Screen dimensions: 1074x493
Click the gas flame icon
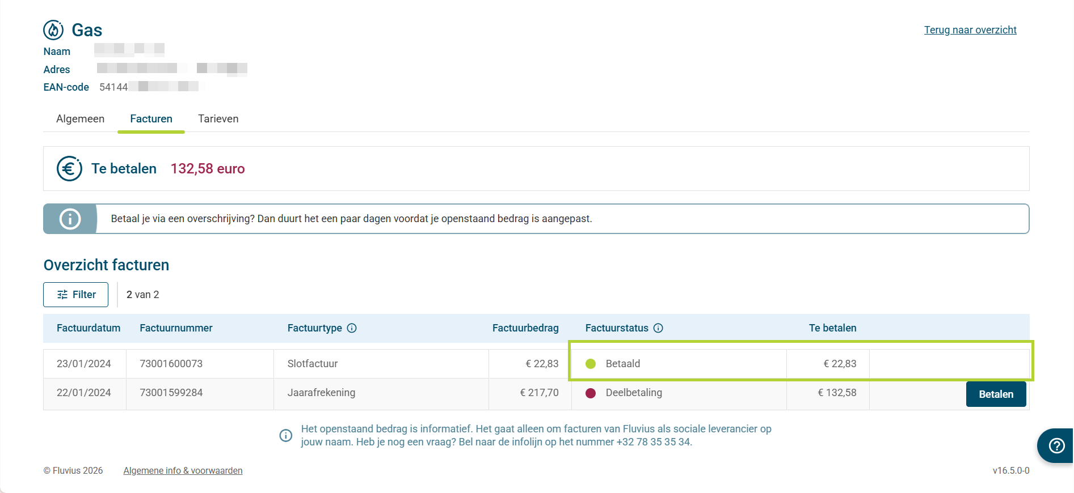pos(53,30)
